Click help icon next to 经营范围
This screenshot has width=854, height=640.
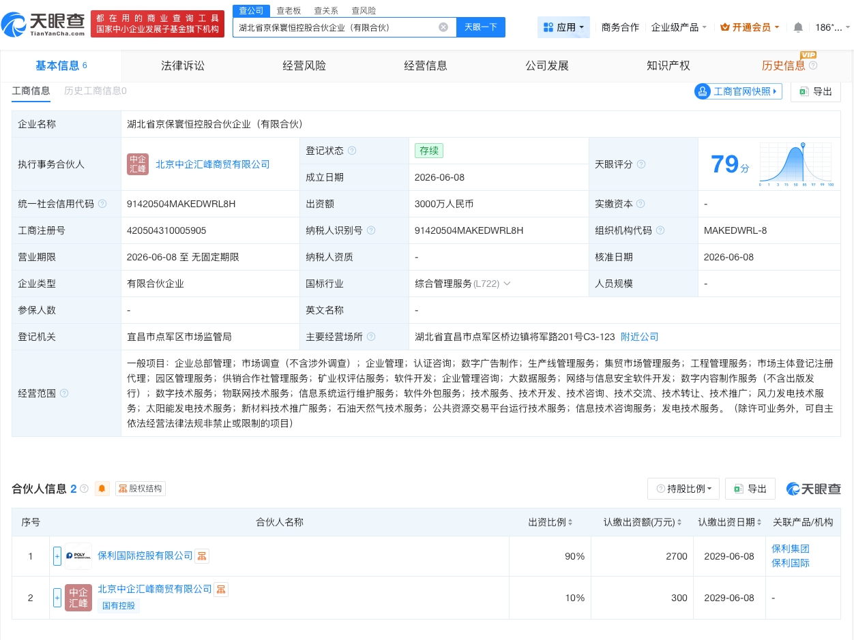pyautogui.click(x=64, y=393)
